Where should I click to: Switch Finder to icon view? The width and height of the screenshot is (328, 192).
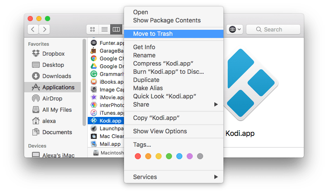[x=92, y=29]
